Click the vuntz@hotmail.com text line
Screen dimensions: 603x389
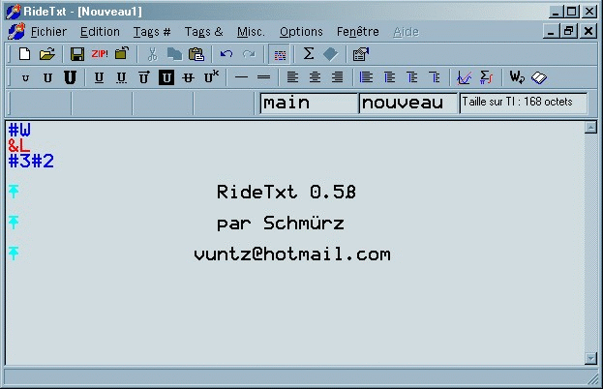(x=292, y=254)
